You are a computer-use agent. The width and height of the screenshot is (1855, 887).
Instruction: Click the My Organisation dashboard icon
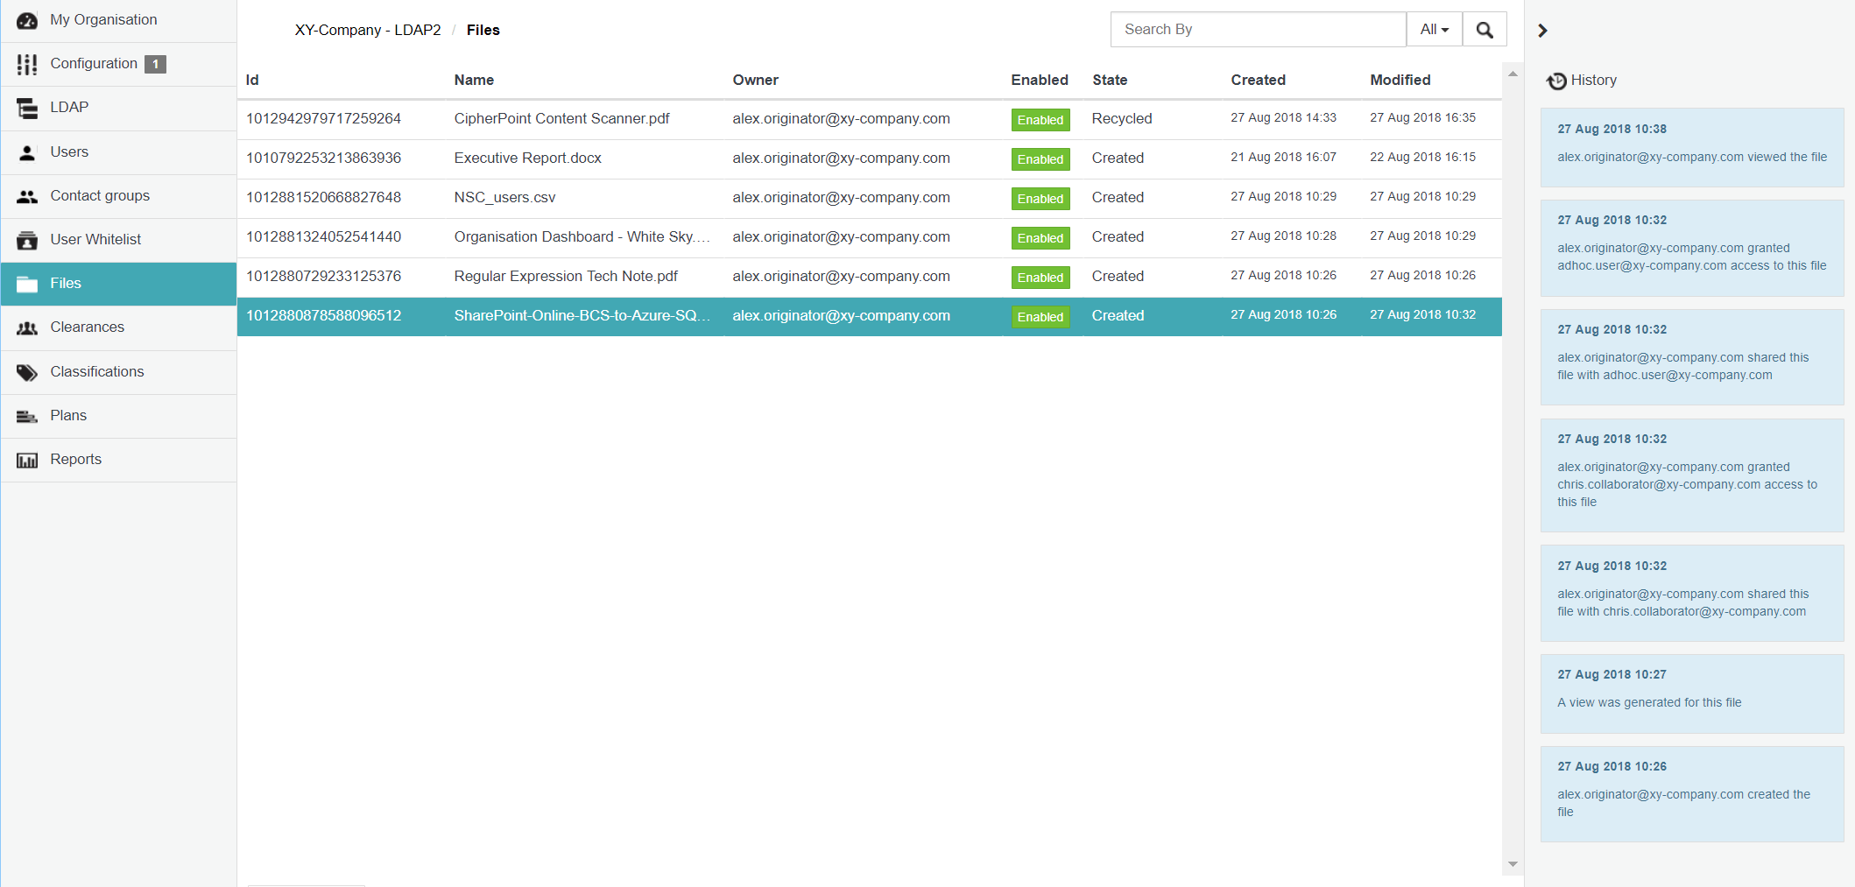click(x=27, y=20)
